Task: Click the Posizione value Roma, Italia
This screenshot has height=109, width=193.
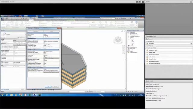Action: [51, 36]
